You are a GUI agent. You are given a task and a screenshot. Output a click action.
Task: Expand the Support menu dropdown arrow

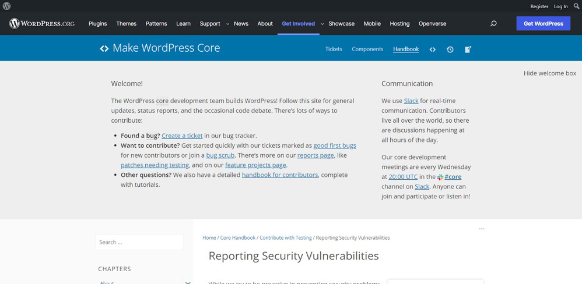227,24
